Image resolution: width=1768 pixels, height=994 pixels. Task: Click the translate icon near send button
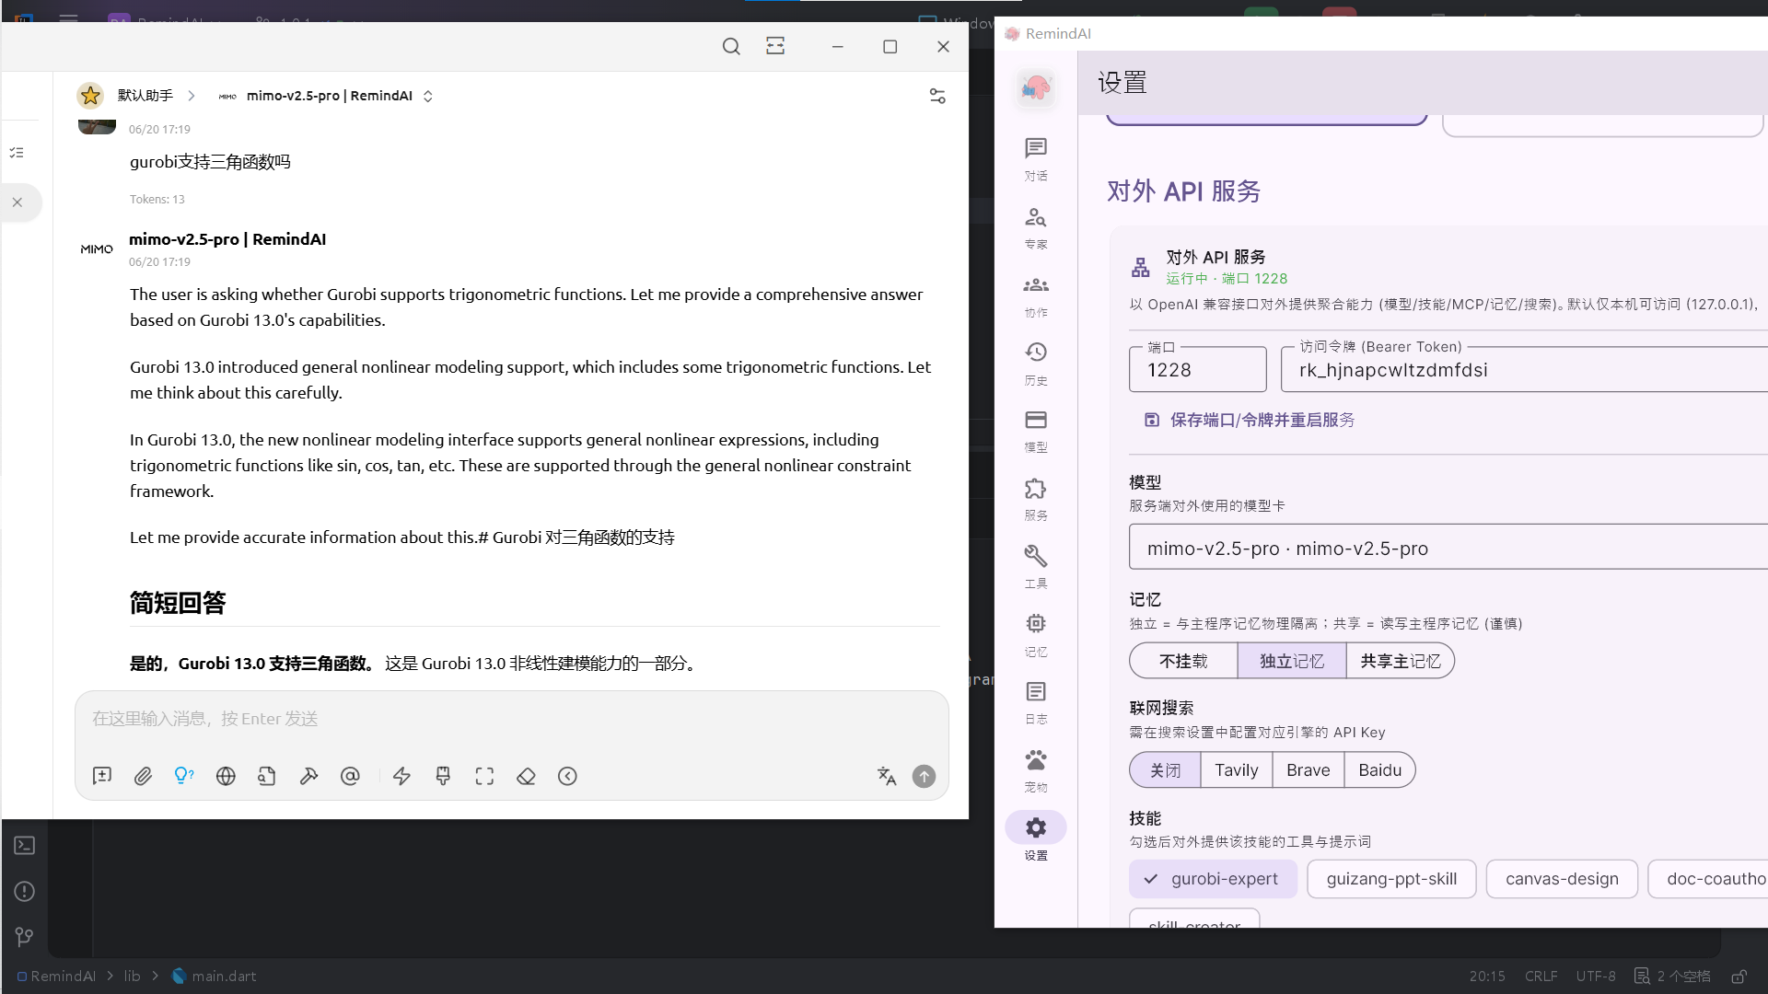coord(886,776)
